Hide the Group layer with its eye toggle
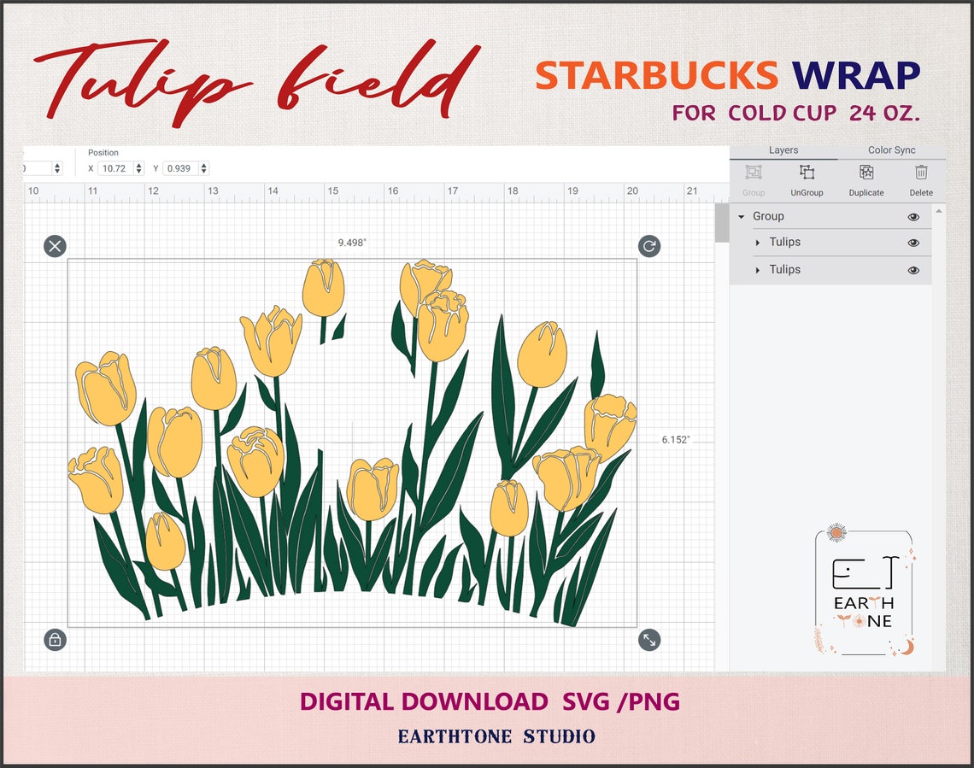Image resolution: width=974 pixels, height=768 pixels. point(912,216)
